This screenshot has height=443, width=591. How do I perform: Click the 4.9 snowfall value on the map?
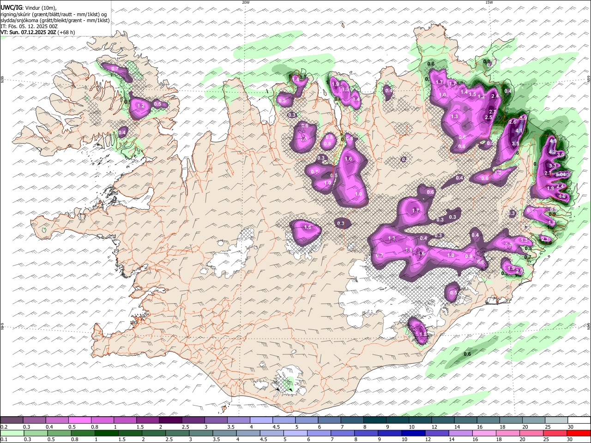click(553, 141)
